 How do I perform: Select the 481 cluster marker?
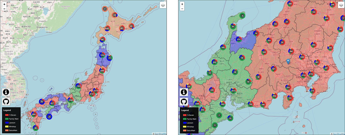pos(122,28)
